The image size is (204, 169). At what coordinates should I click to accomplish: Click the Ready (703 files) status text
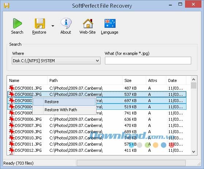click(19, 163)
